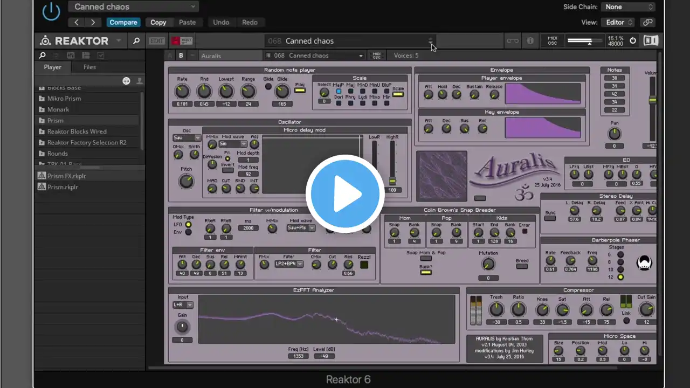Click the link chain icon beside View
Image resolution: width=690 pixels, height=388 pixels.
pos(647,22)
